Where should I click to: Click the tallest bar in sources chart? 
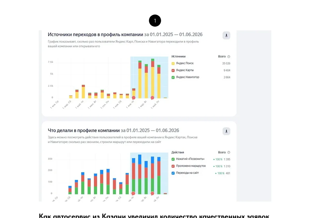[x=153, y=78]
